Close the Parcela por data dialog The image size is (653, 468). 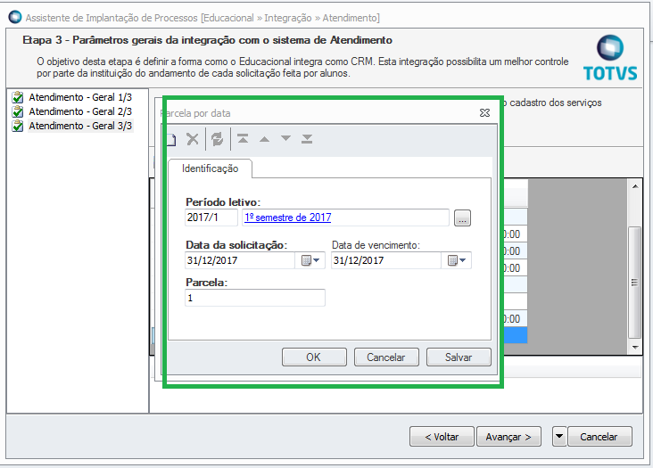[484, 112]
